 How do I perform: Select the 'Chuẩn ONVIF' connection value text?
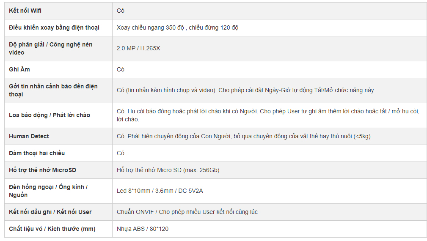tap(135, 212)
